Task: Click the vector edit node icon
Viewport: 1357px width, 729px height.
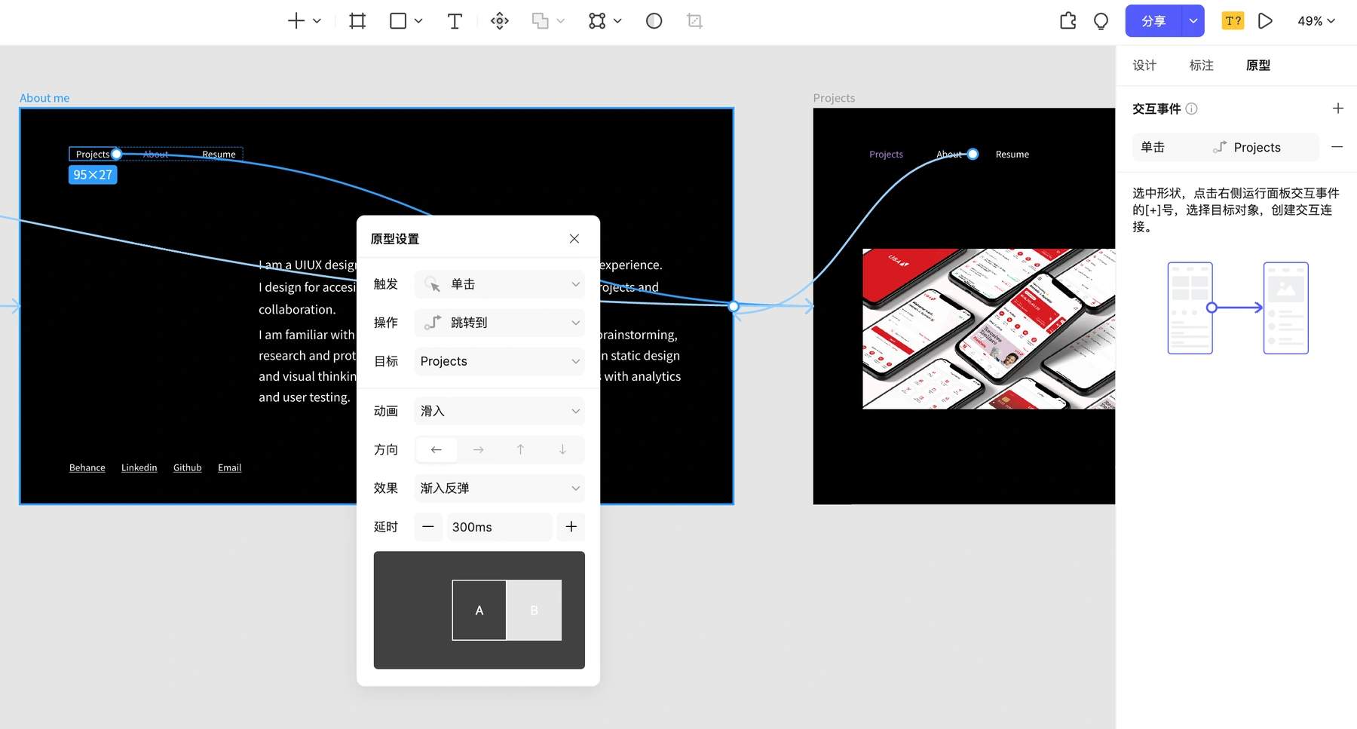Action: coord(597,21)
